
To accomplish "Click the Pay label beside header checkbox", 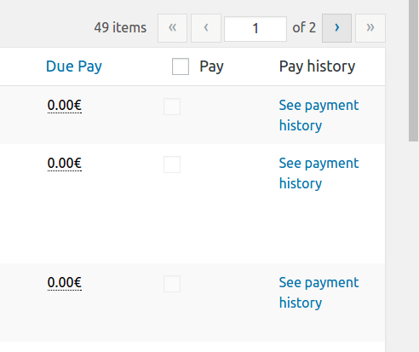I will [211, 66].
